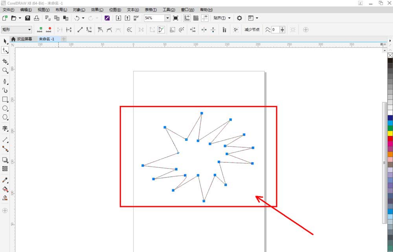Open the 文件(F) menu

(x=8, y=10)
